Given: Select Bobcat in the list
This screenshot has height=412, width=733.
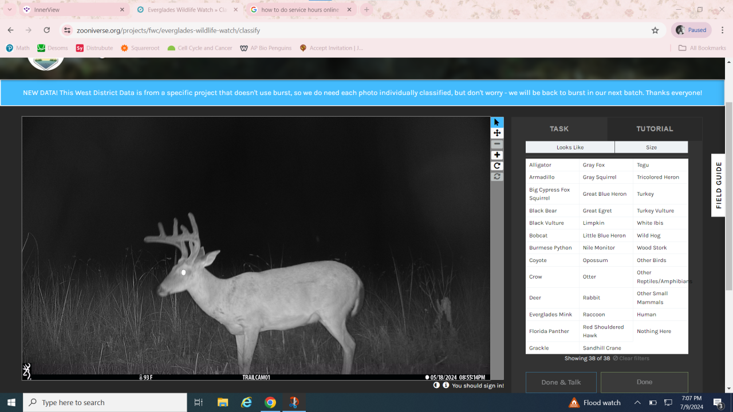Looking at the screenshot, I should (552, 235).
